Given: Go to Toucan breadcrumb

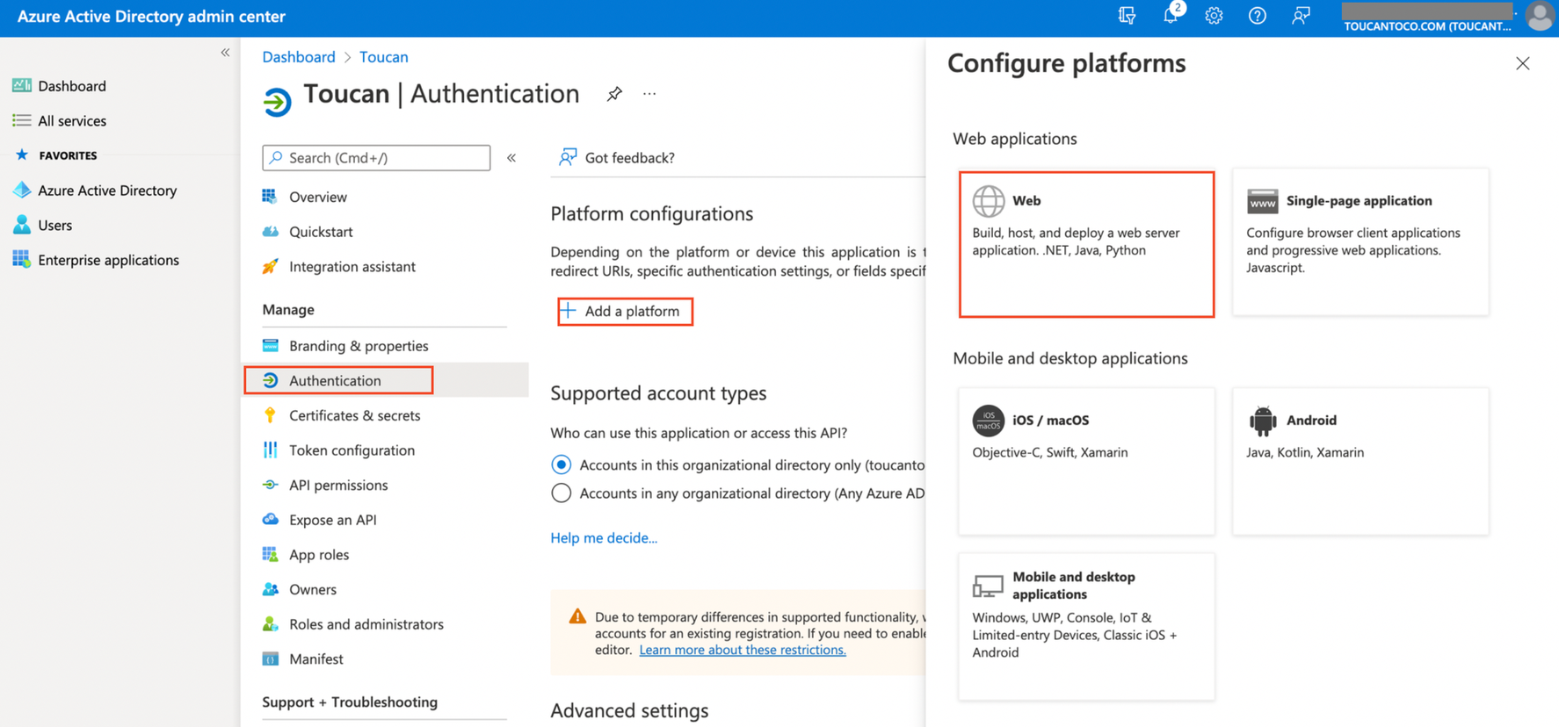Looking at the screenshot, I should pos(384,56).
